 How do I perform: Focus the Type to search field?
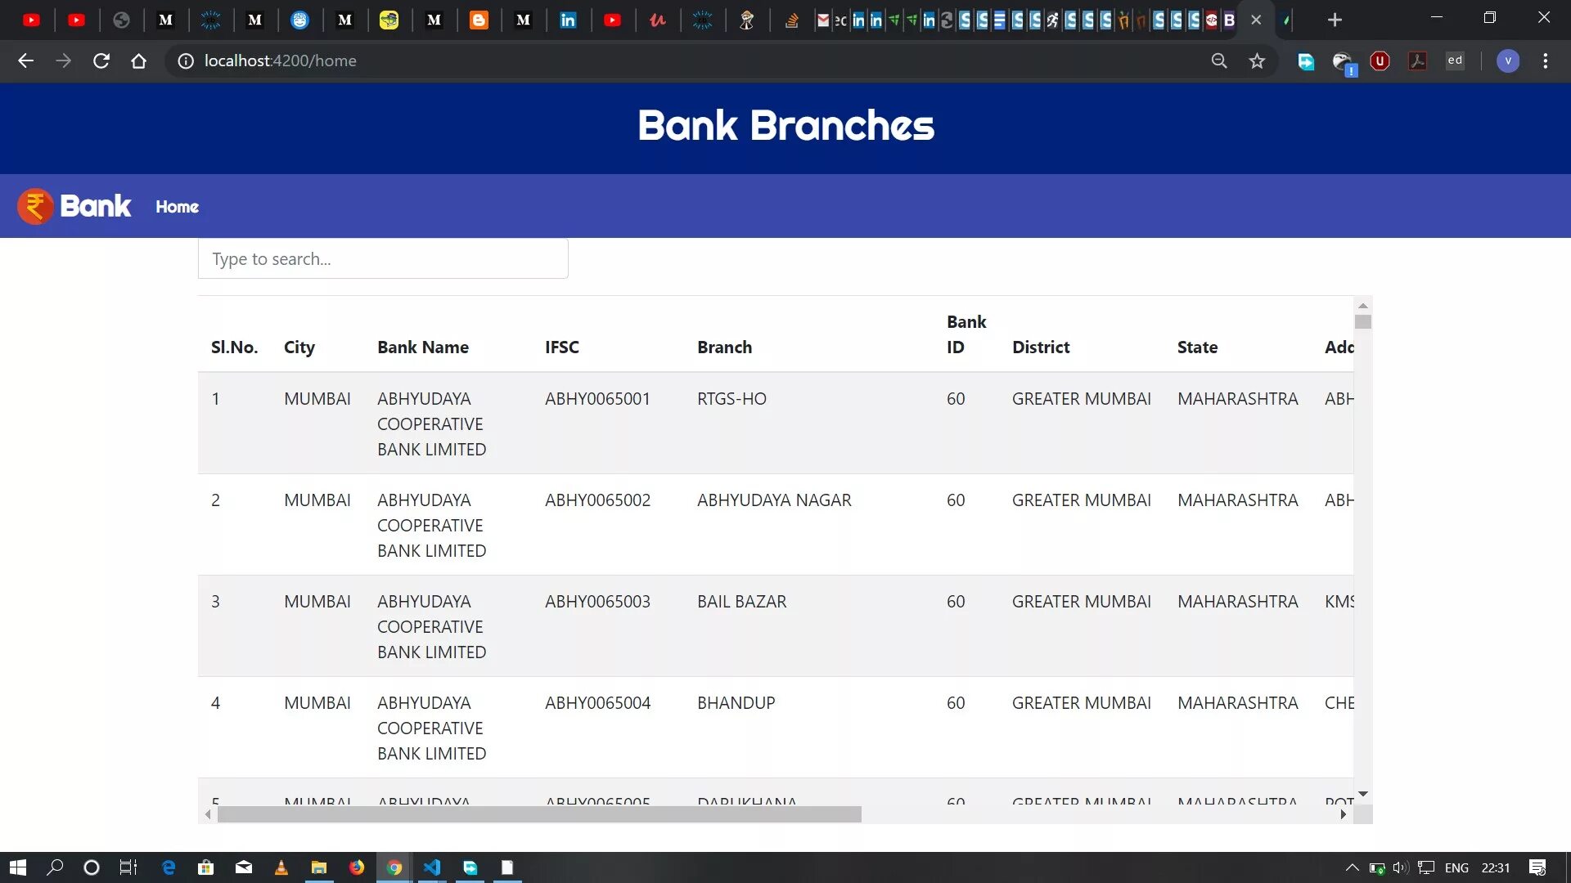tap(383, 258)
